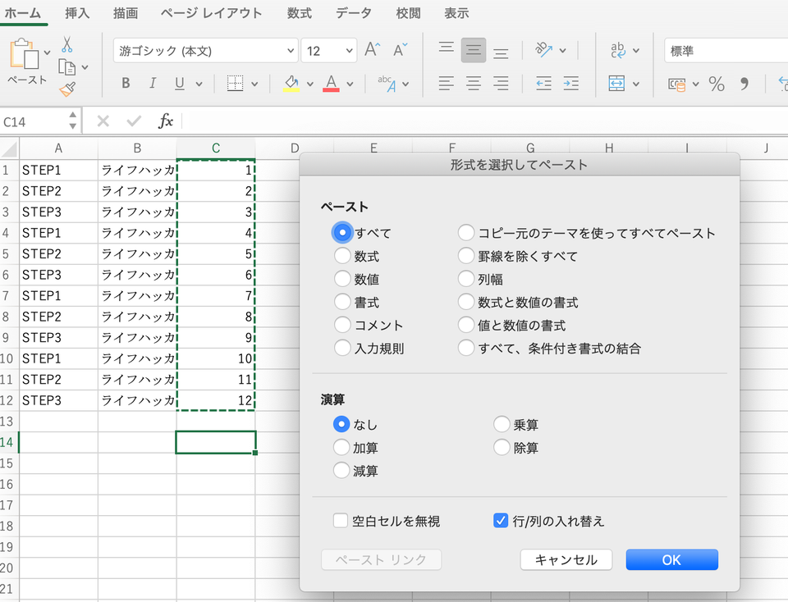Select the 加算 operation radio button
Image resolution: width=788 pixels, height=602 pixels.
pyautogui.click(x=341, y=447)
